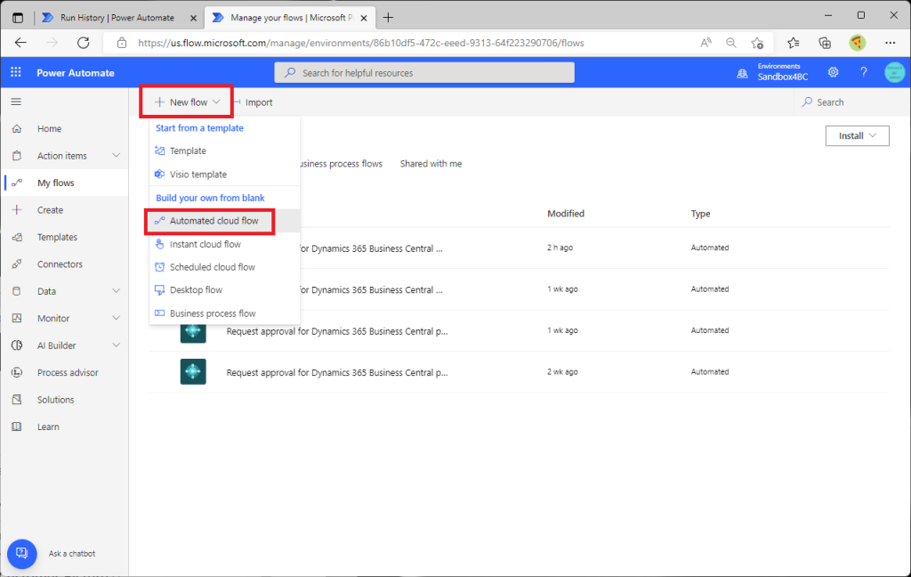Open the user account avatar
The height and width of the screenshot is (577, 911).
click(x=895, y=72)
